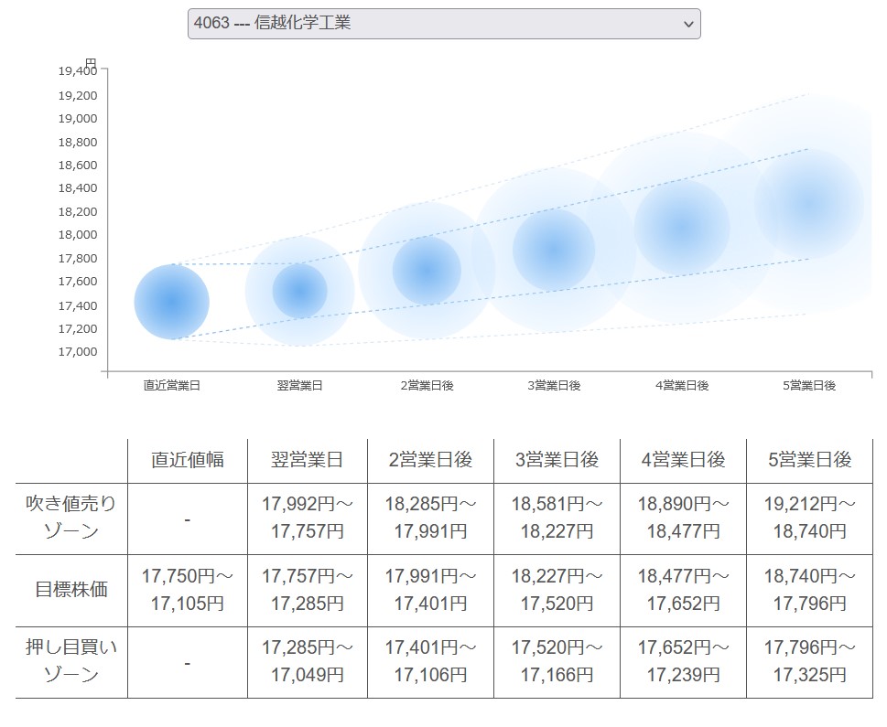Click row label 目標株価
This screenshot has width=887, height=727.
71,590
